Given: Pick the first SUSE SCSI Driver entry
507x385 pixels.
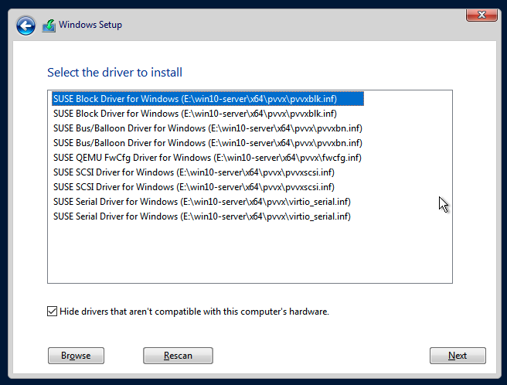Looking at the screenshot, I should pyautogui.click(x=193, y=172).
